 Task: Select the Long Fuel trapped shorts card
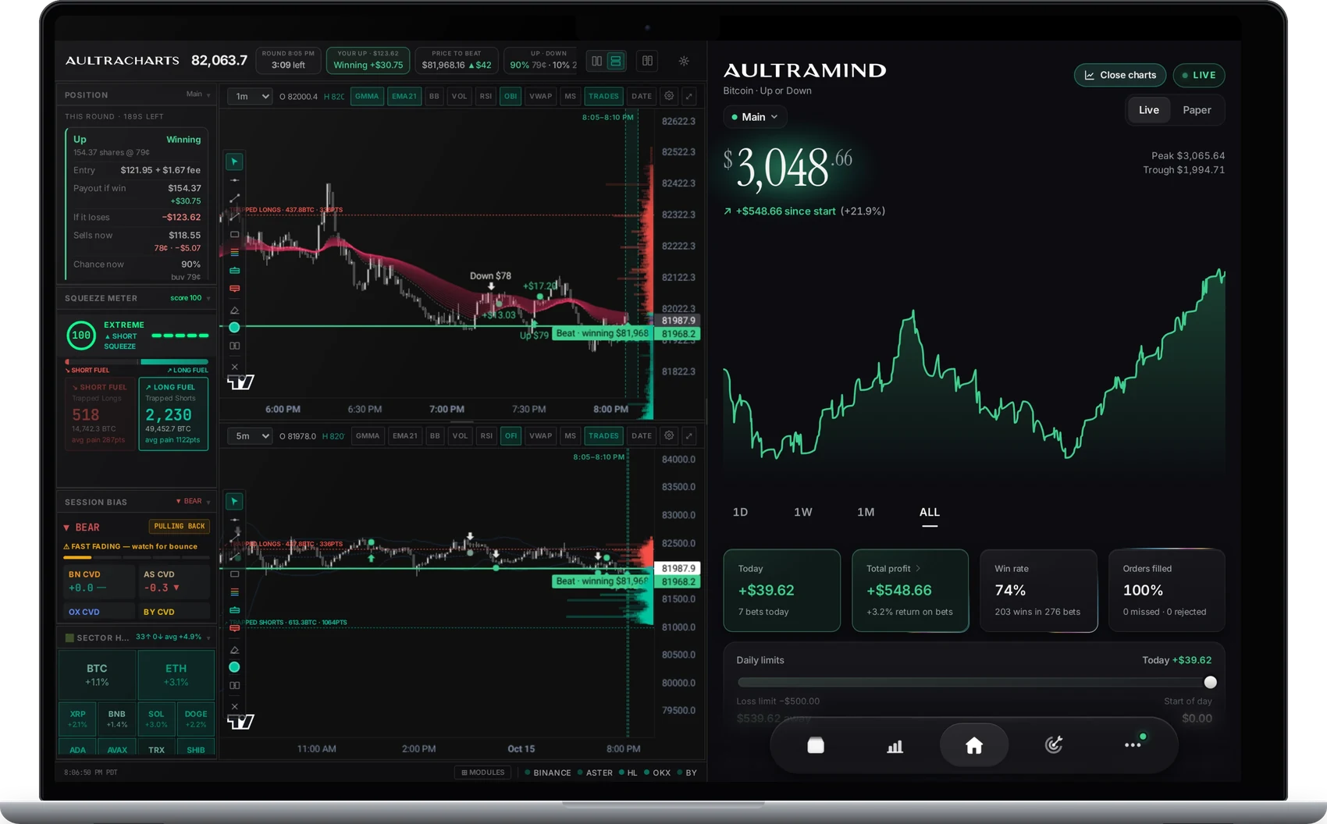pyautogui.click(x=173, y=414)
